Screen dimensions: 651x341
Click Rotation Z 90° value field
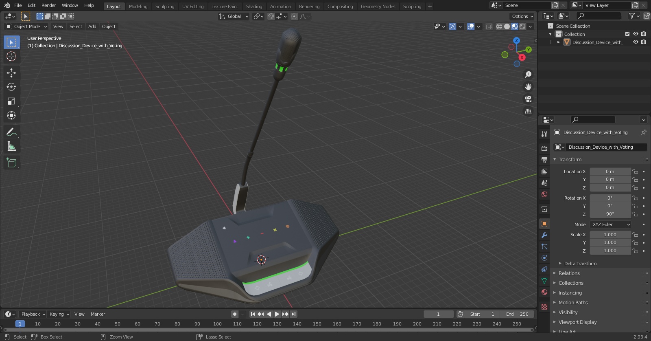610,214
